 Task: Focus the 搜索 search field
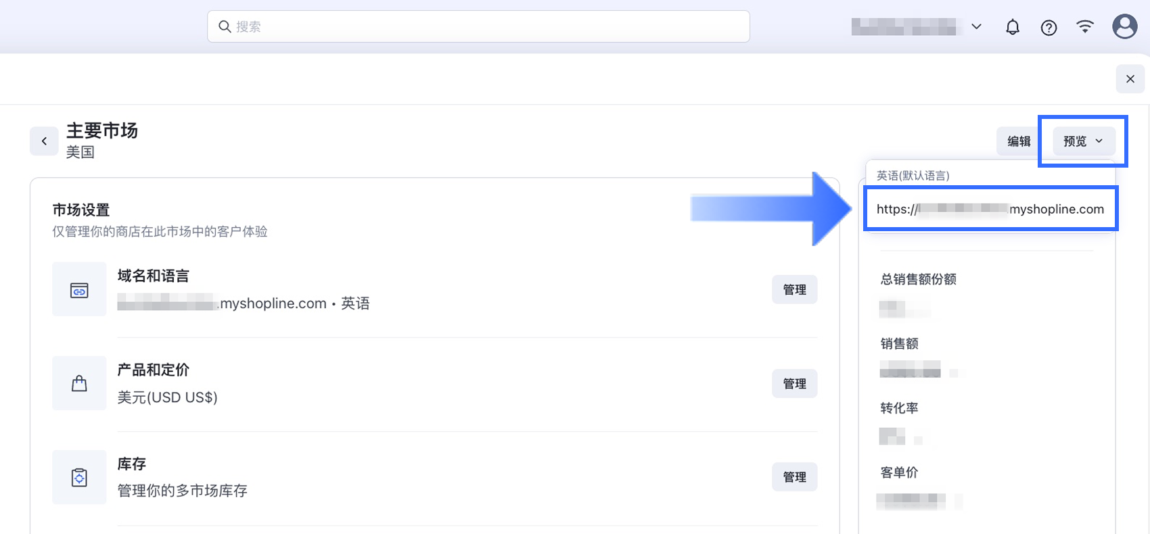[478, 26]
